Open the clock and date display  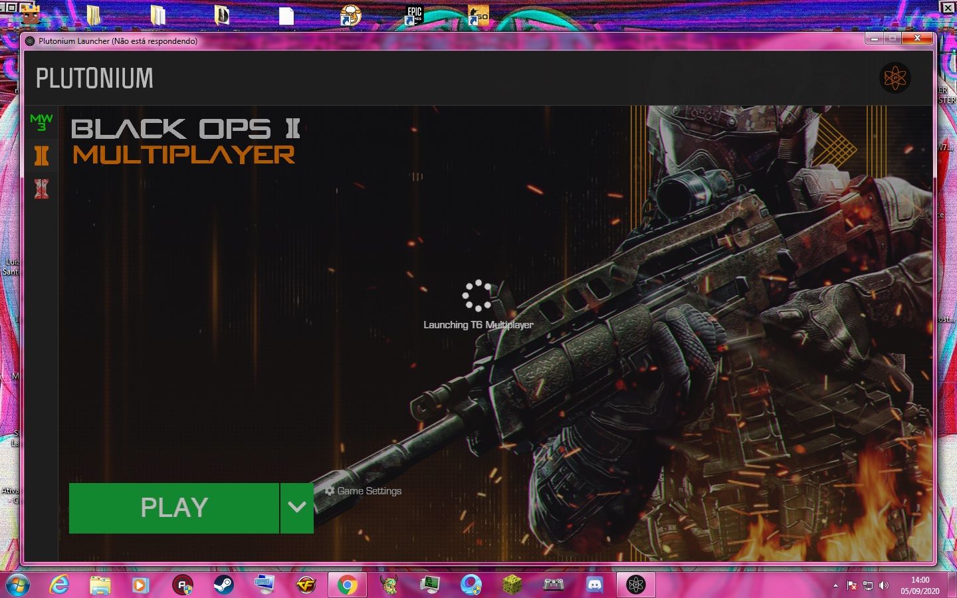[920, 585]
